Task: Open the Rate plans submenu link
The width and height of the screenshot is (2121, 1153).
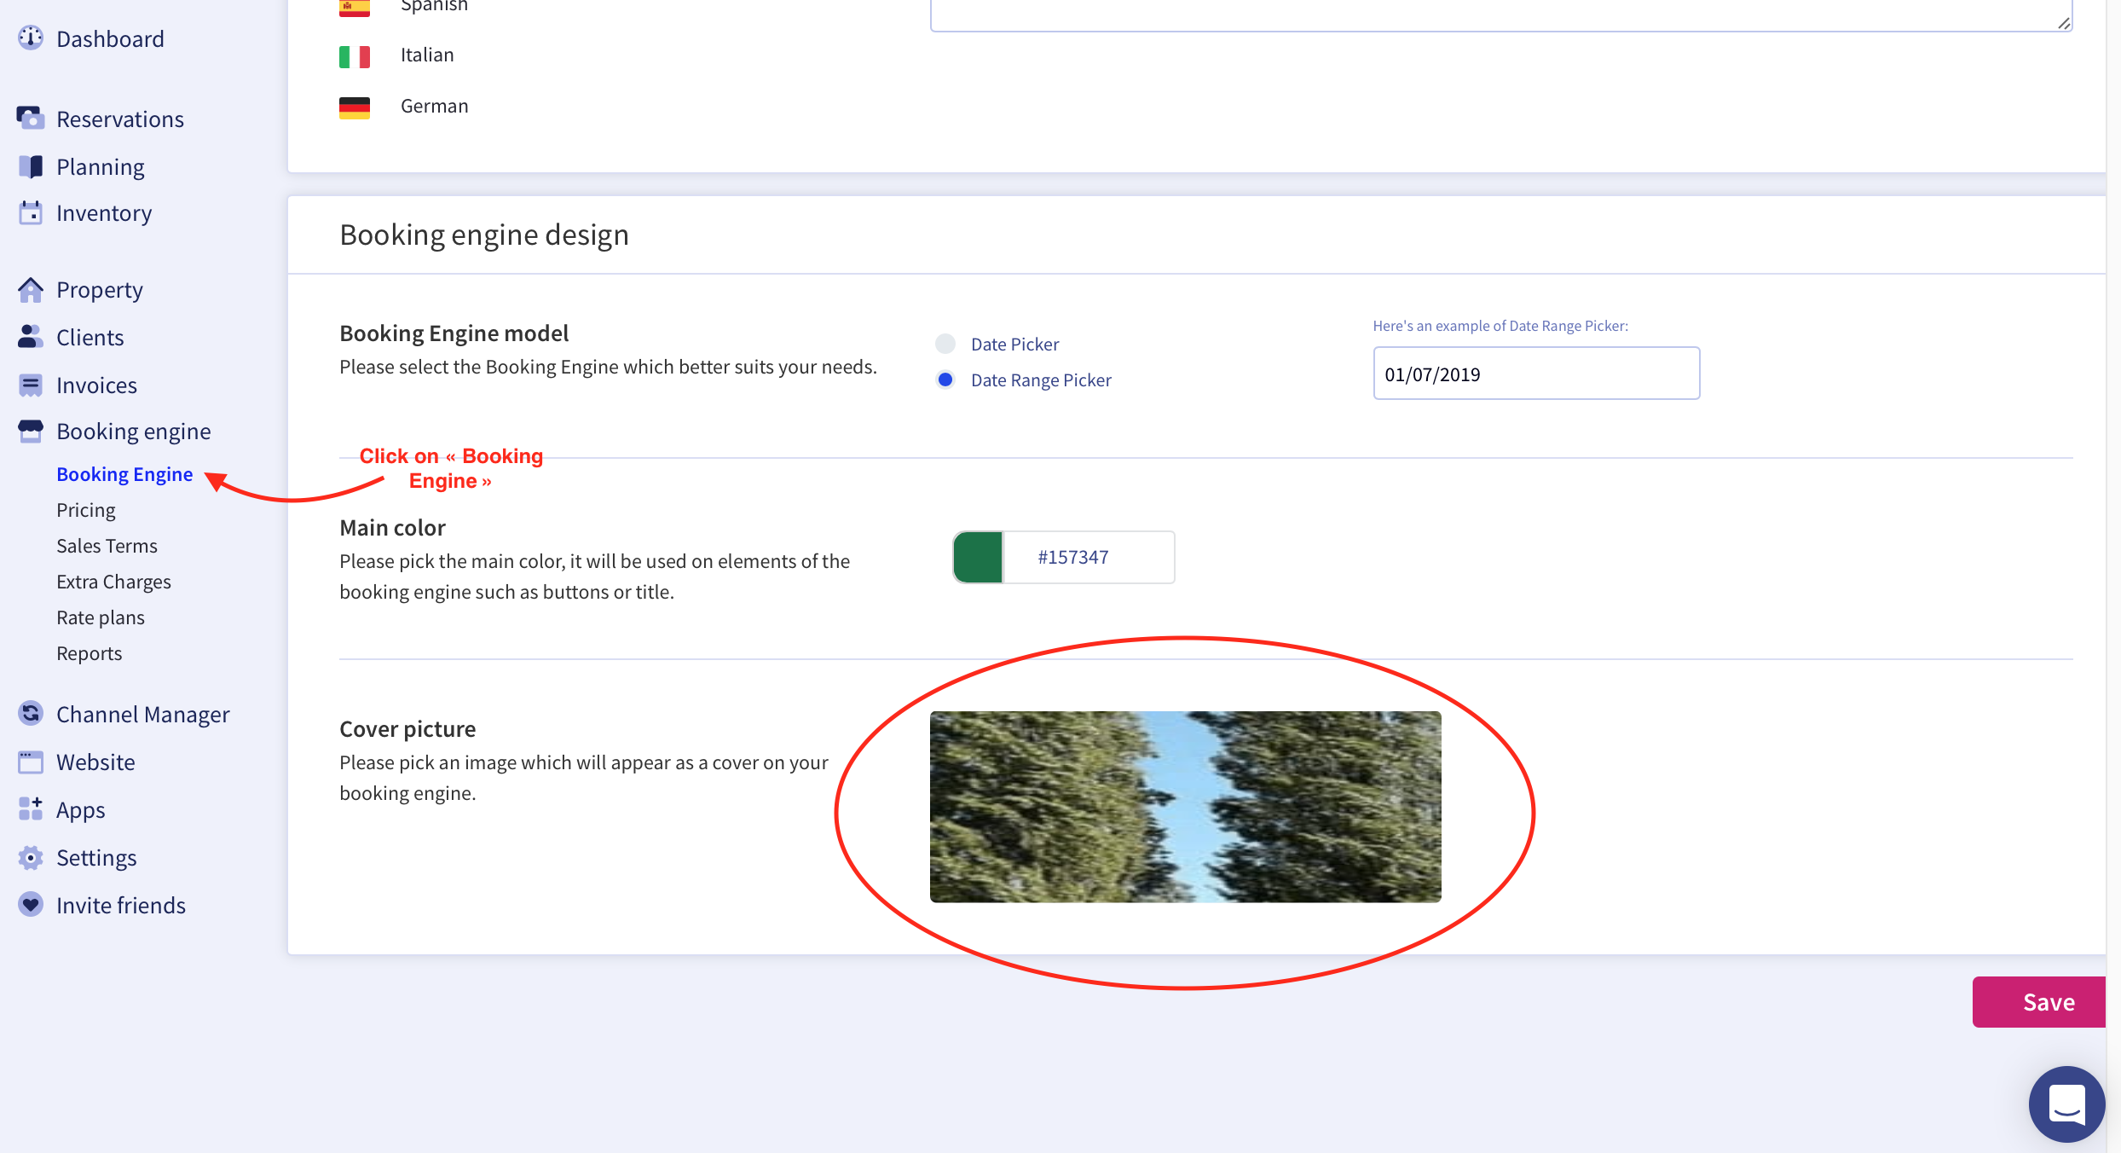Action: coord(101,617)
